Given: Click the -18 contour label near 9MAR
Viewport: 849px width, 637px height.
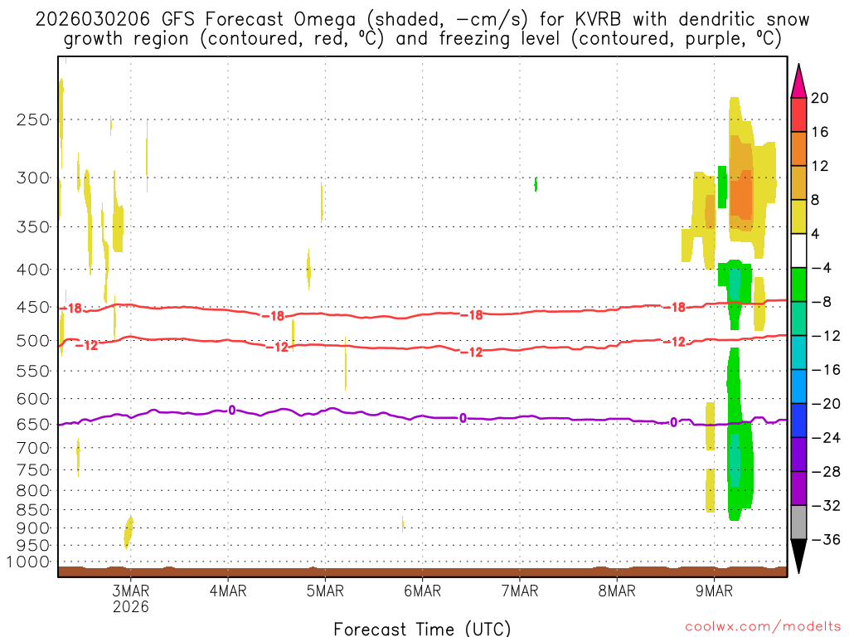Looking at the screenshot, I should click(675, 308).
